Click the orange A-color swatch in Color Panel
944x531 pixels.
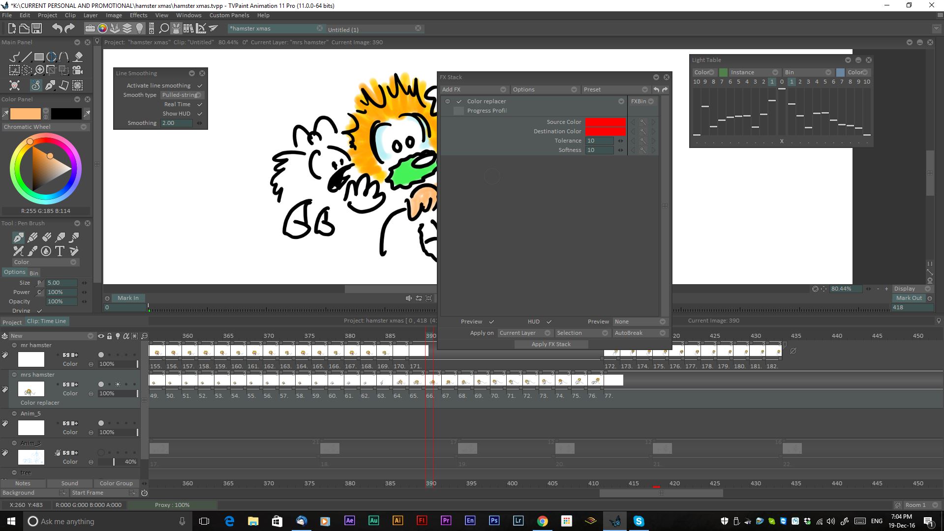coord(26,114)
